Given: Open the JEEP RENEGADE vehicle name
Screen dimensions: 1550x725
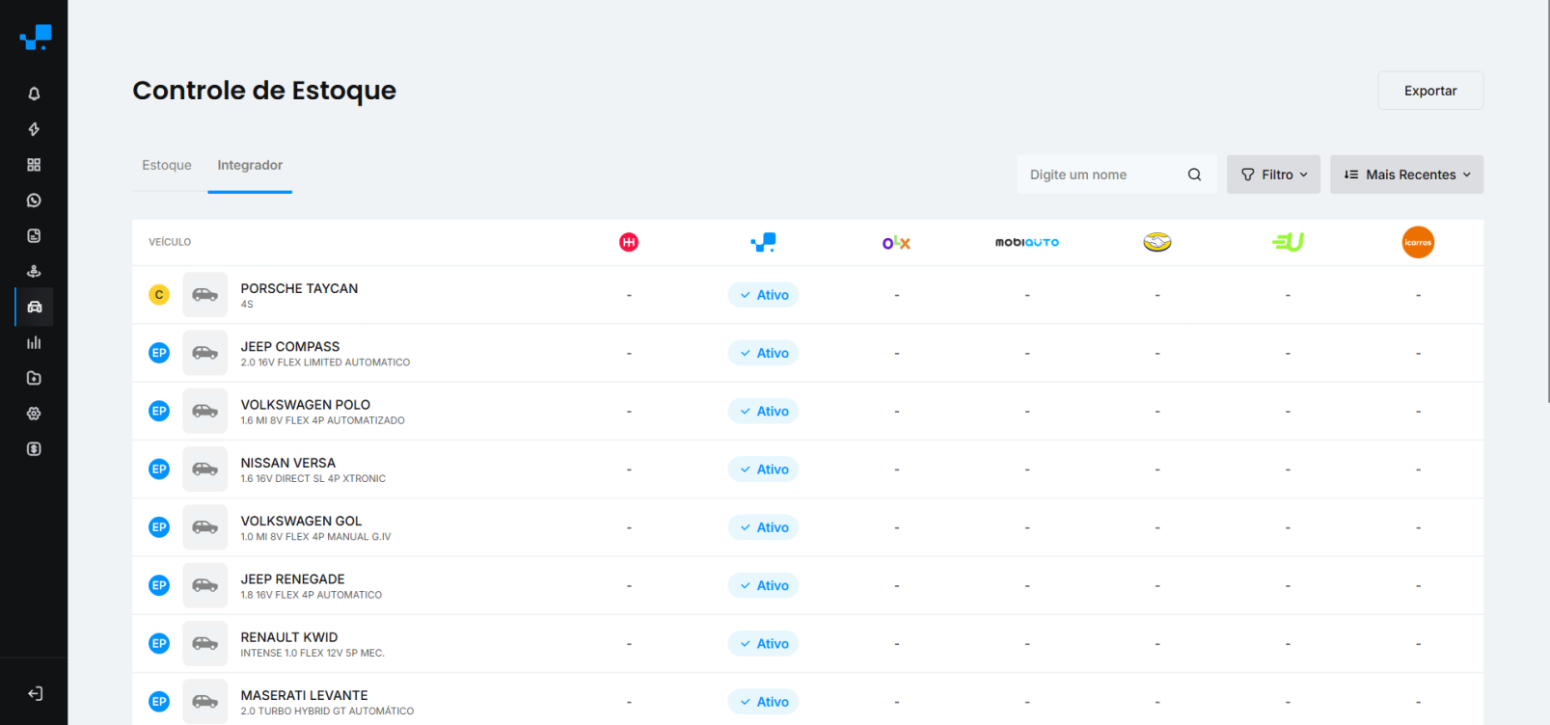Looking at the screenshot, I should pos(292,578).
